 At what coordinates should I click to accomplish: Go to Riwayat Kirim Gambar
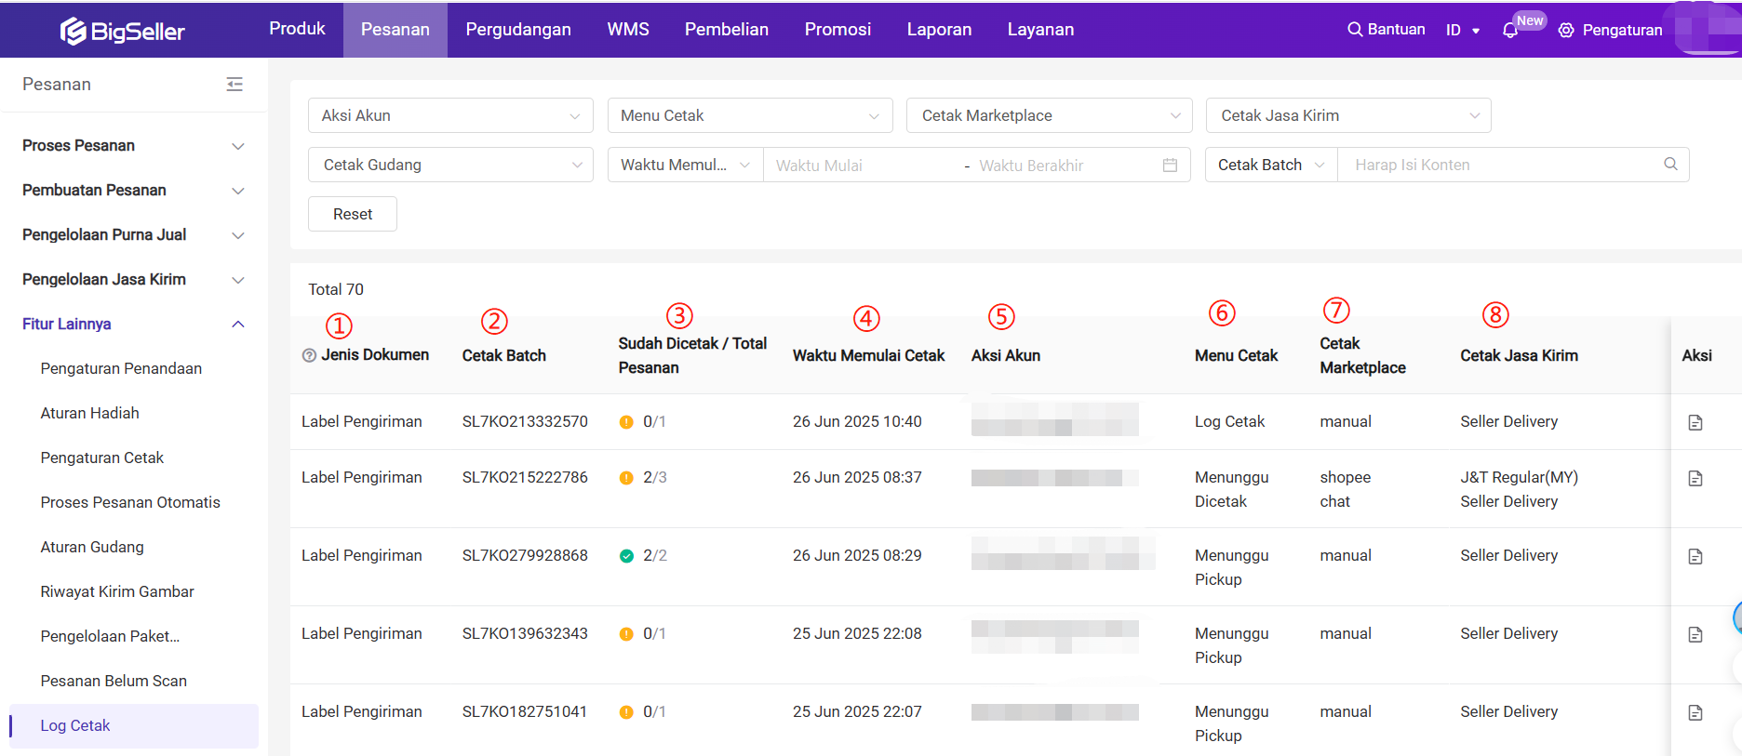click(117, 592)
